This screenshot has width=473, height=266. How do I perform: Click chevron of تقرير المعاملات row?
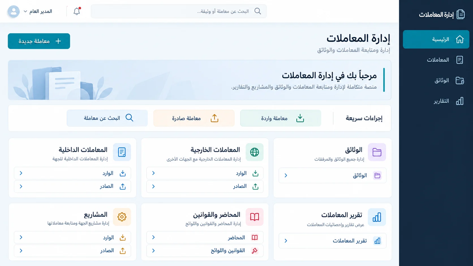pos(286,241)
